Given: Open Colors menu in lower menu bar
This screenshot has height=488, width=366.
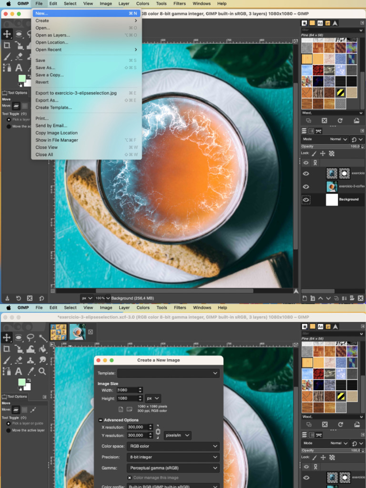Looking at the screenshot, I should click(x=143, y=307).
